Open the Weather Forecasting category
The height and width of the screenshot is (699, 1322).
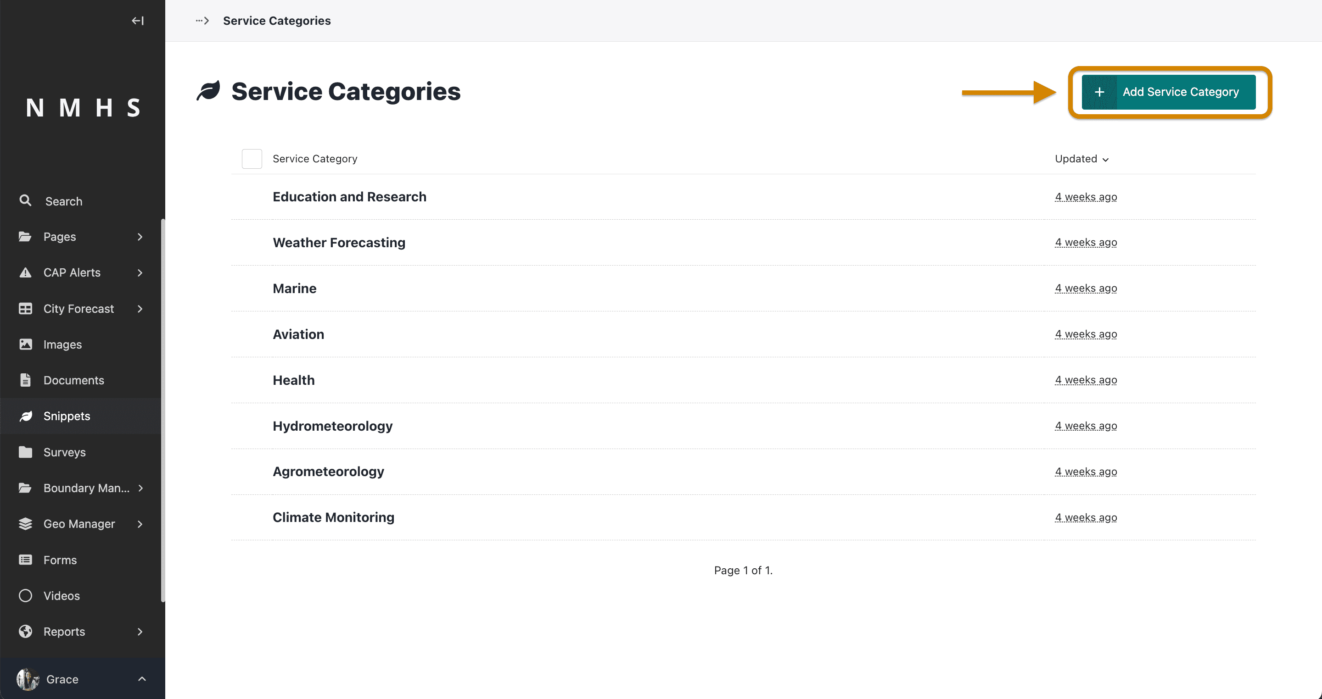(339, 242)
